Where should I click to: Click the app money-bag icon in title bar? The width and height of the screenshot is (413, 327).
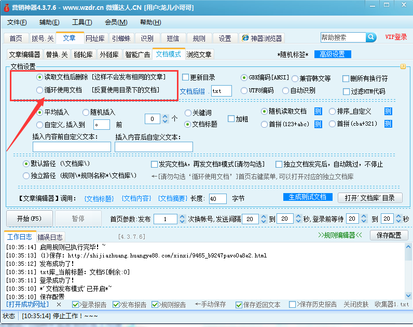pyautogui.click(x=7, y=7)
